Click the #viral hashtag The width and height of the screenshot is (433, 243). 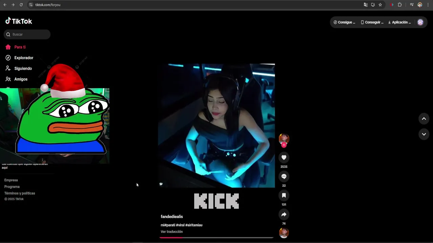coord(180,225)
